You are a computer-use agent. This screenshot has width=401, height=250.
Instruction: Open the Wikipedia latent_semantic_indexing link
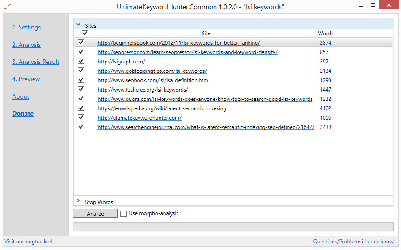(x=162, y=108)
